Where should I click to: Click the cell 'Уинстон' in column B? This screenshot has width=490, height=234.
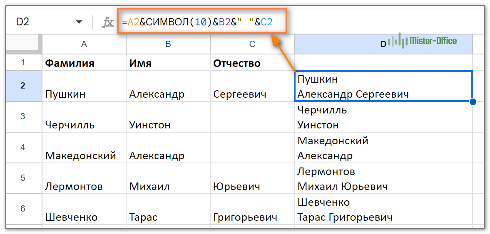click(168, 117)
